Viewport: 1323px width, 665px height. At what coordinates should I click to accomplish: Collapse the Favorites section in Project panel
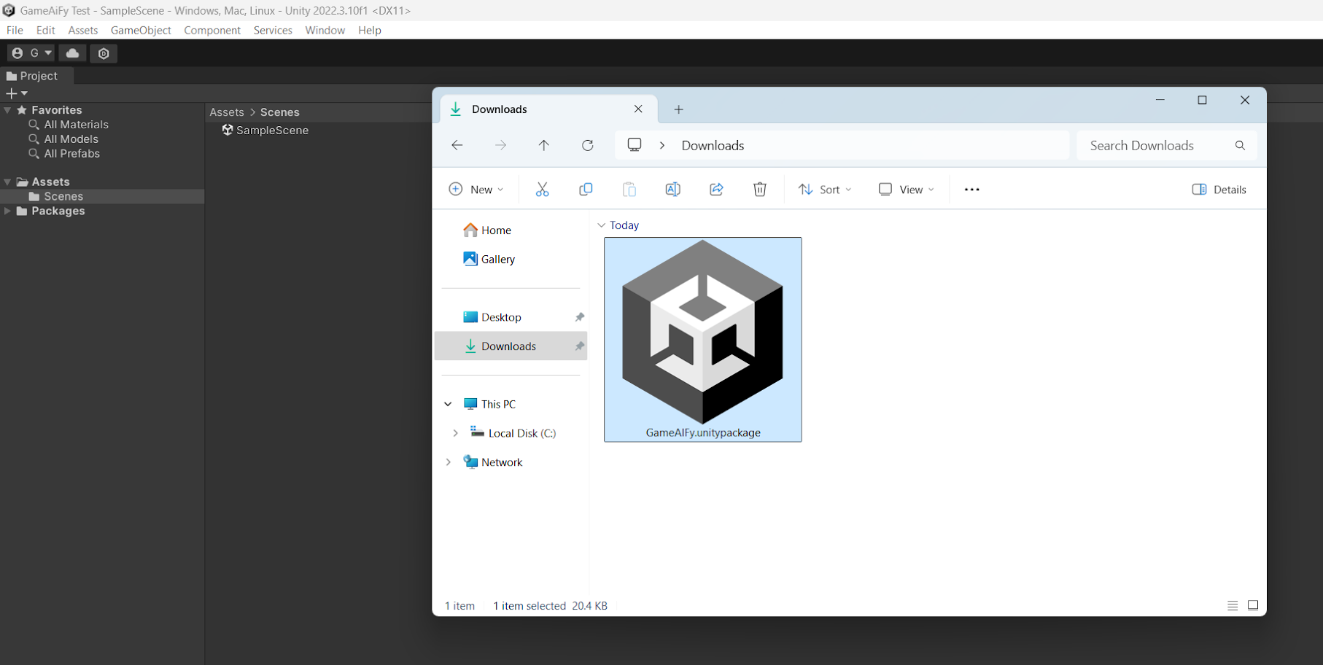(x=7, y=110)
